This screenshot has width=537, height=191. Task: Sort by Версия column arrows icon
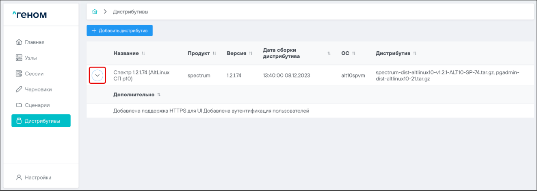(x=251, y=54)
